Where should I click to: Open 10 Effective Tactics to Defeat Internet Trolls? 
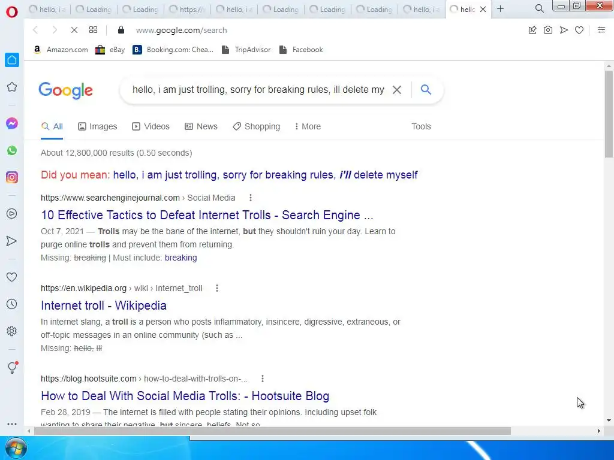coord(207,215)
